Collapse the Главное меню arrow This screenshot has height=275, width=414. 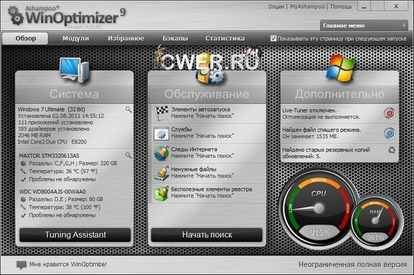404,26
